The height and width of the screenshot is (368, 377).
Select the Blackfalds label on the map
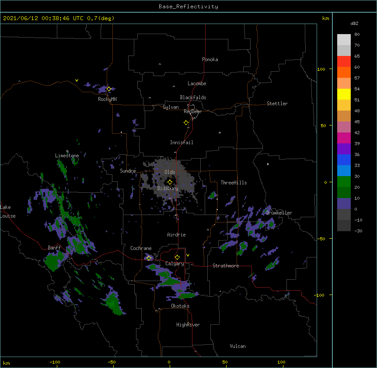(x=193, y=97)
